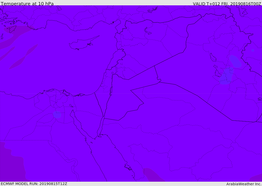Screen dimensions: 262x186
Task: Click the 'ArabiaWeather Inc.' credit text
Action: click(244, 184)
